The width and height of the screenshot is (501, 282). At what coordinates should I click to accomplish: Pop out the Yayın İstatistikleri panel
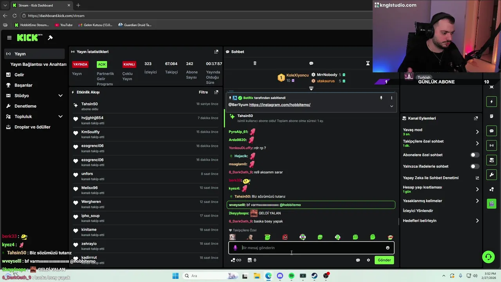[216, 52]
